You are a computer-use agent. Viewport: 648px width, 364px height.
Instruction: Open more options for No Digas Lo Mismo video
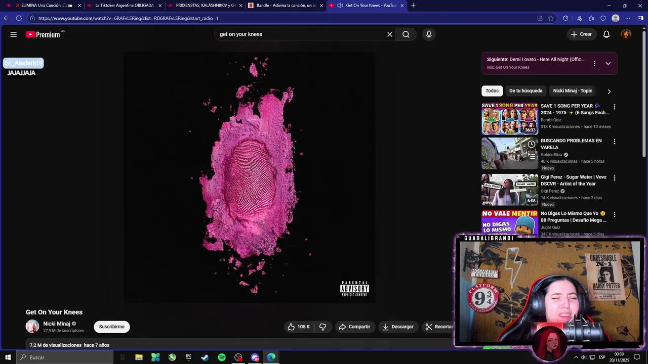coord(615,215)
